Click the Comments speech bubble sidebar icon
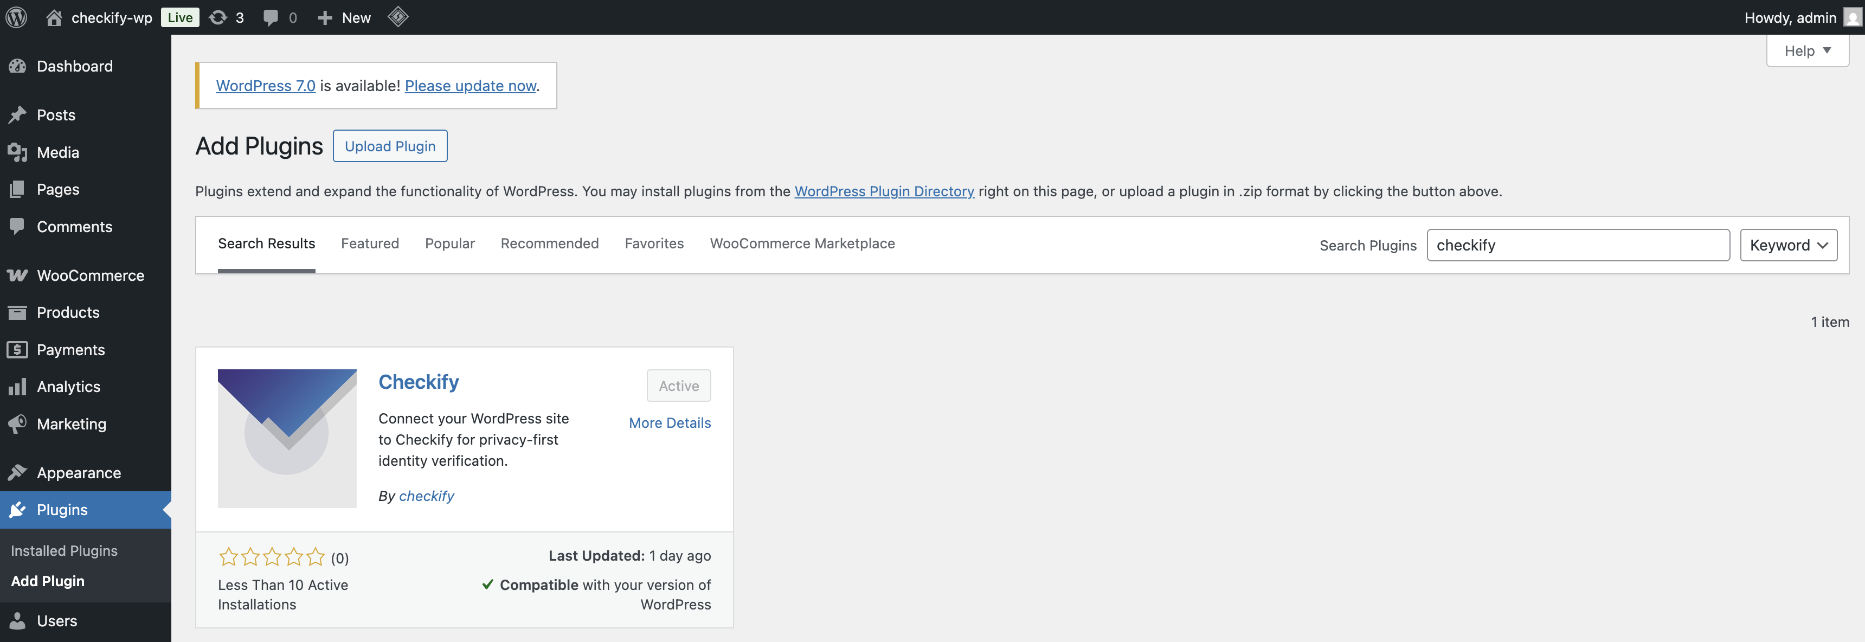Screen dimensions: 1865x642 point(17,227)
